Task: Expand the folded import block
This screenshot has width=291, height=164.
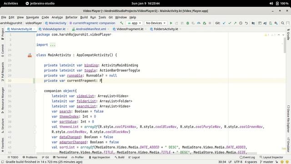Action: [53, 45]
